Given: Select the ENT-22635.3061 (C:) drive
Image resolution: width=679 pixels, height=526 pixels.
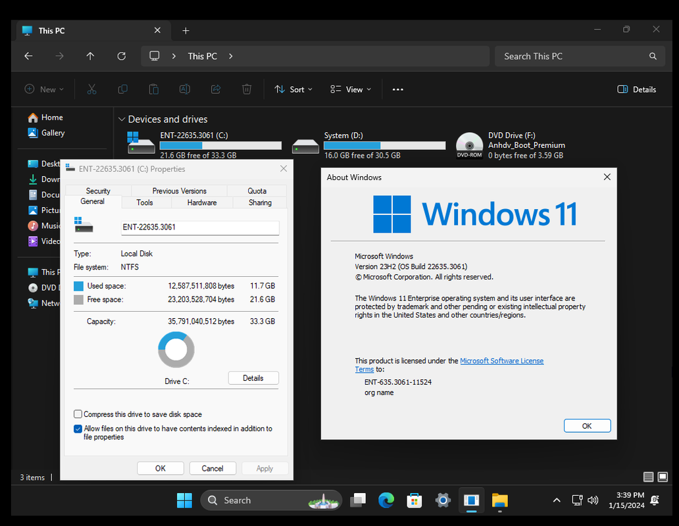Looking at the screenshot, I should click(x=204, y=145).
